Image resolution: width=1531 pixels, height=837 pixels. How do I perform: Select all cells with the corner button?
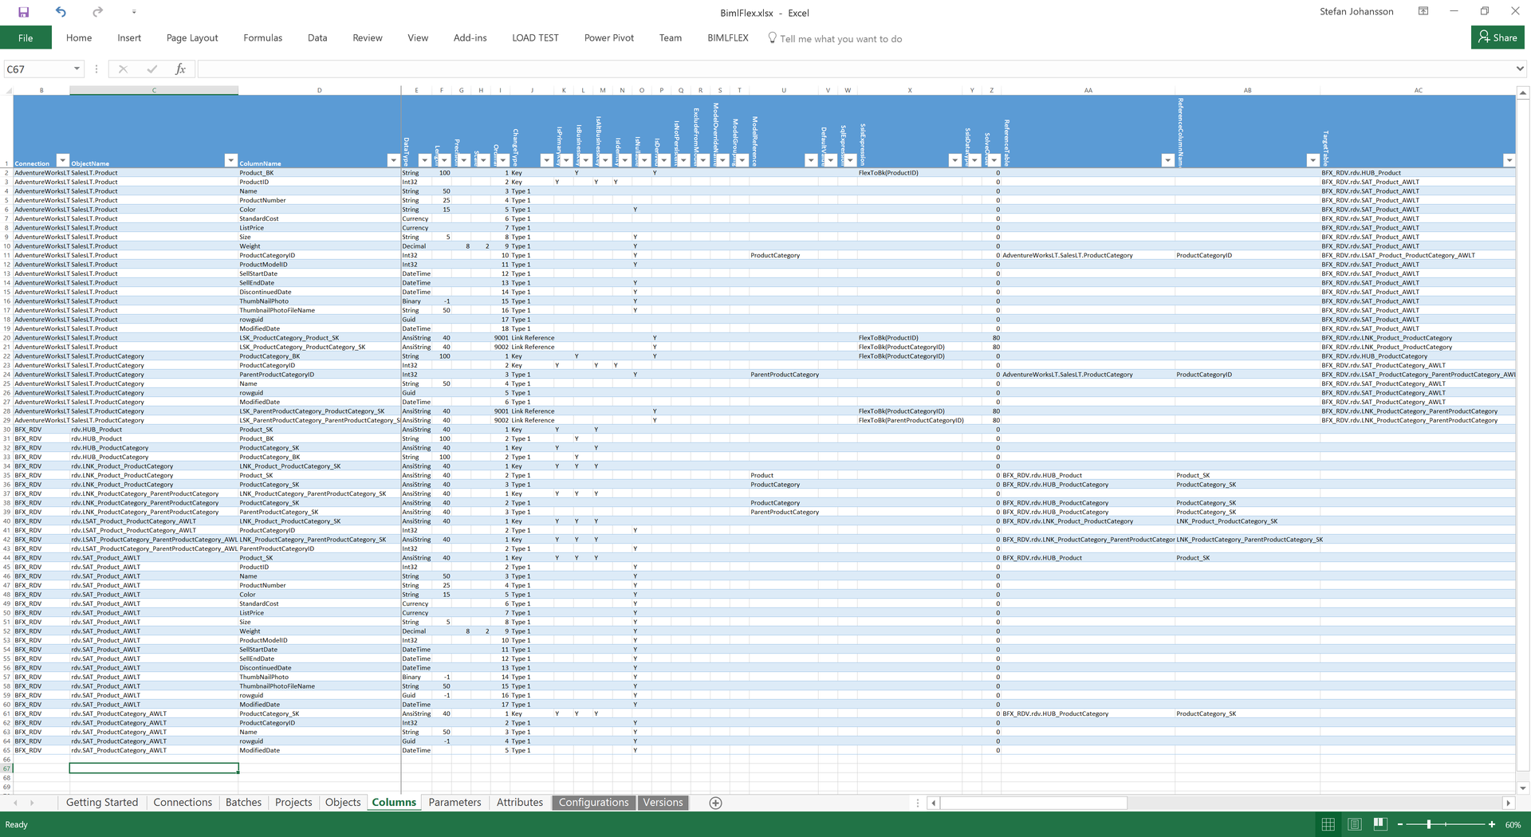7,90
